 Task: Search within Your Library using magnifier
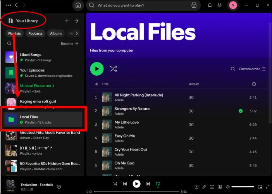9,44
